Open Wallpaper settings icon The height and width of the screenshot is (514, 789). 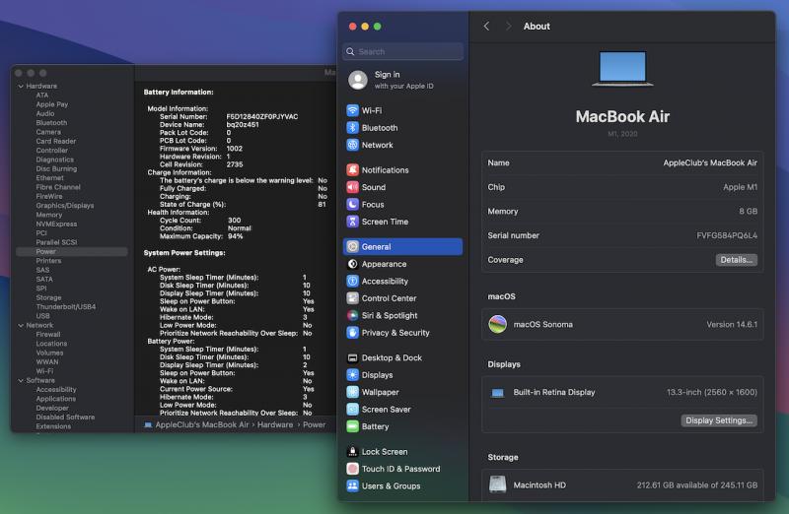[x=353, y=392]
